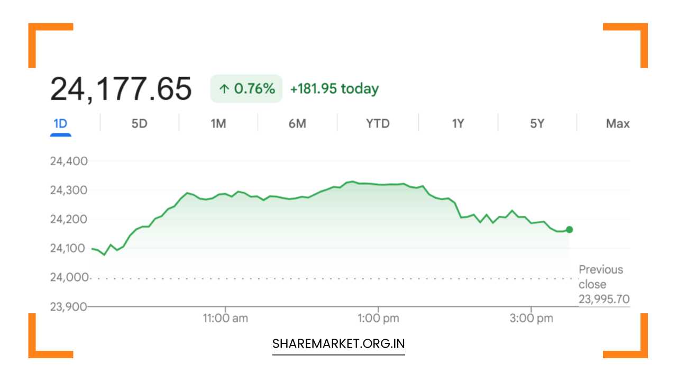Viewport: 677px width, 381px height.
Task: Click the 23,900 y-axis label
Action: [x=69, y=306]
